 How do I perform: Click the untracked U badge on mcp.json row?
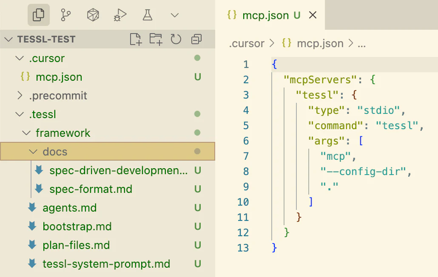coord(197,77)
